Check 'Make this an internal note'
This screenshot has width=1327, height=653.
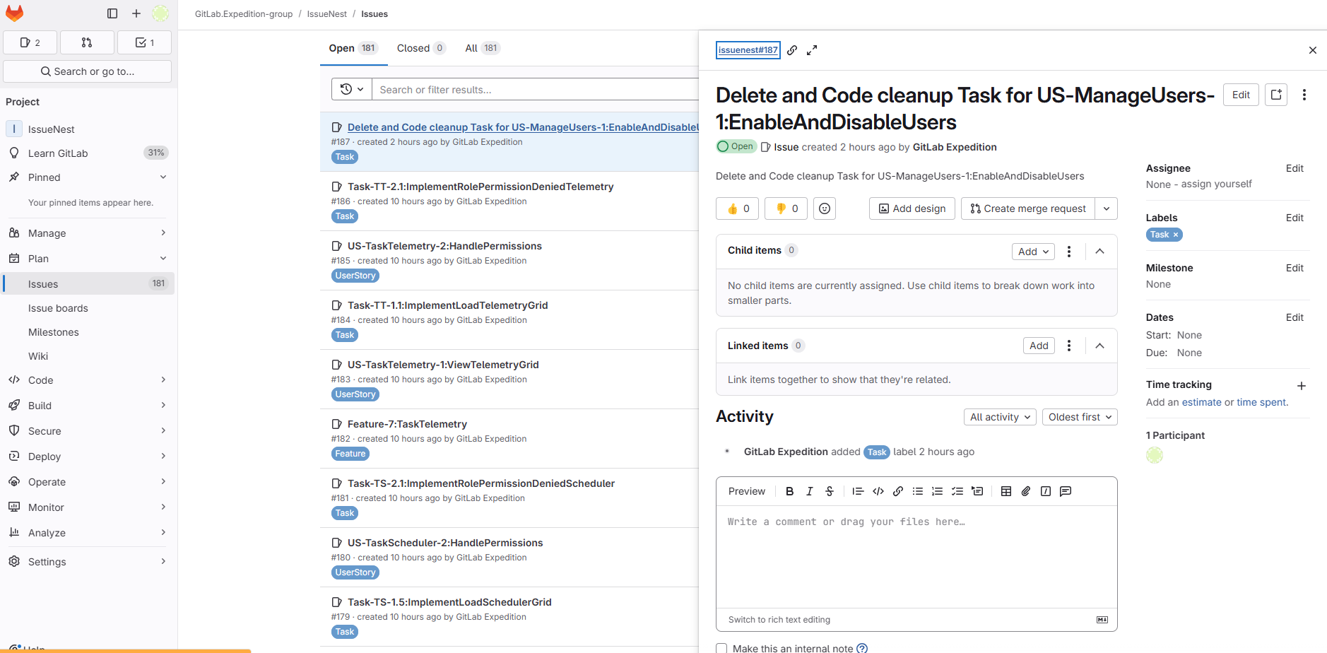pyautogui.click(x=721, y=648)
